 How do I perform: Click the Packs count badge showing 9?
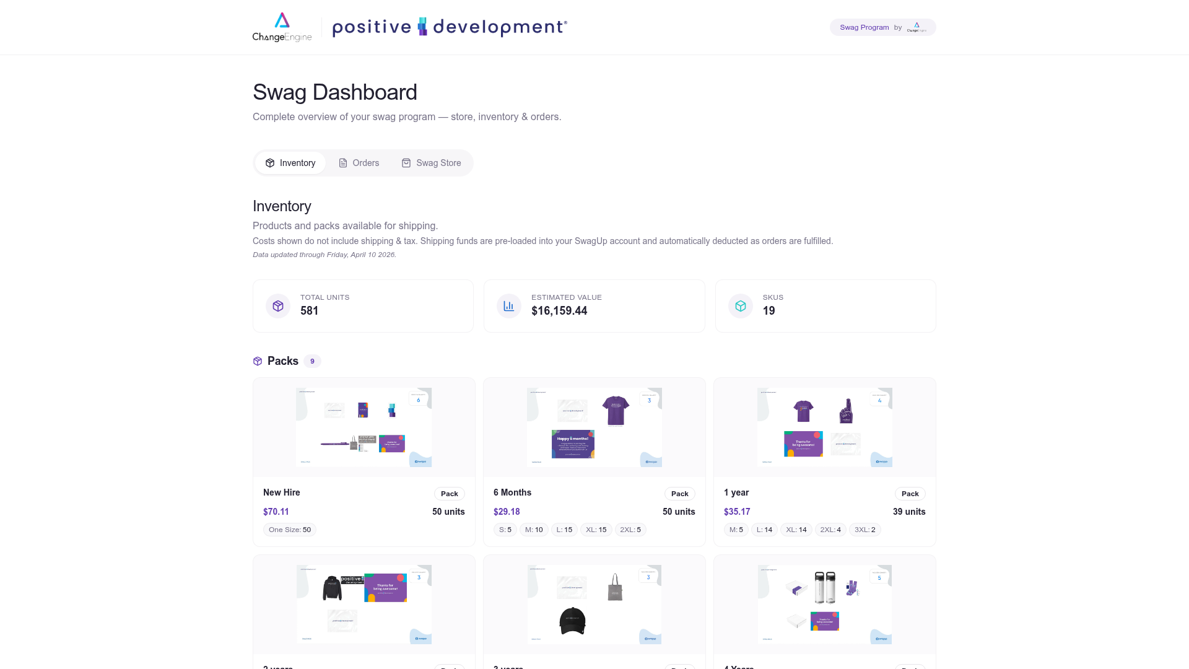(312, 361)
